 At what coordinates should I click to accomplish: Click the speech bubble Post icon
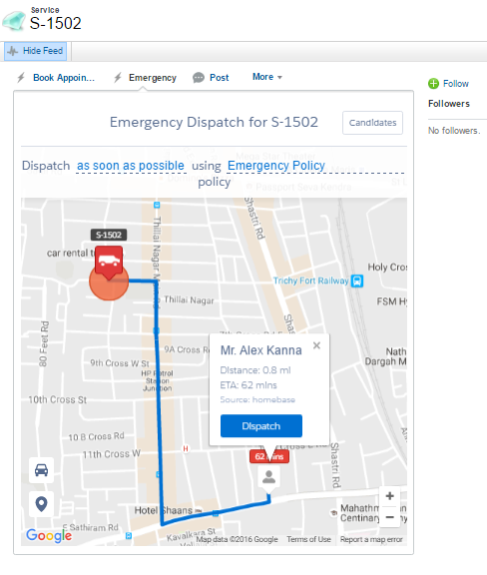point(199,78)
